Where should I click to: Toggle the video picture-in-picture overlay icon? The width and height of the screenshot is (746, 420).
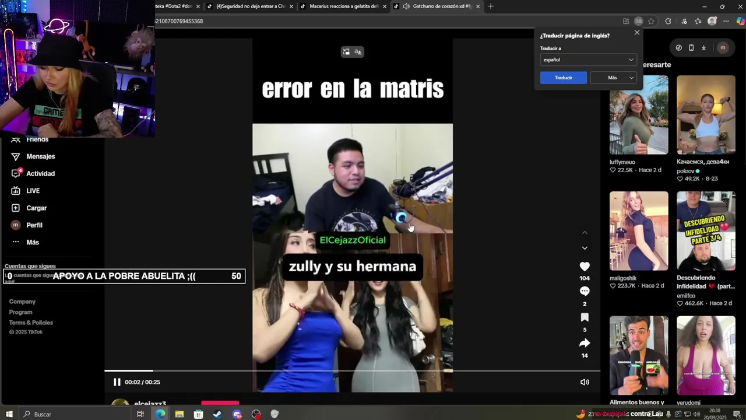pos(346,52)
